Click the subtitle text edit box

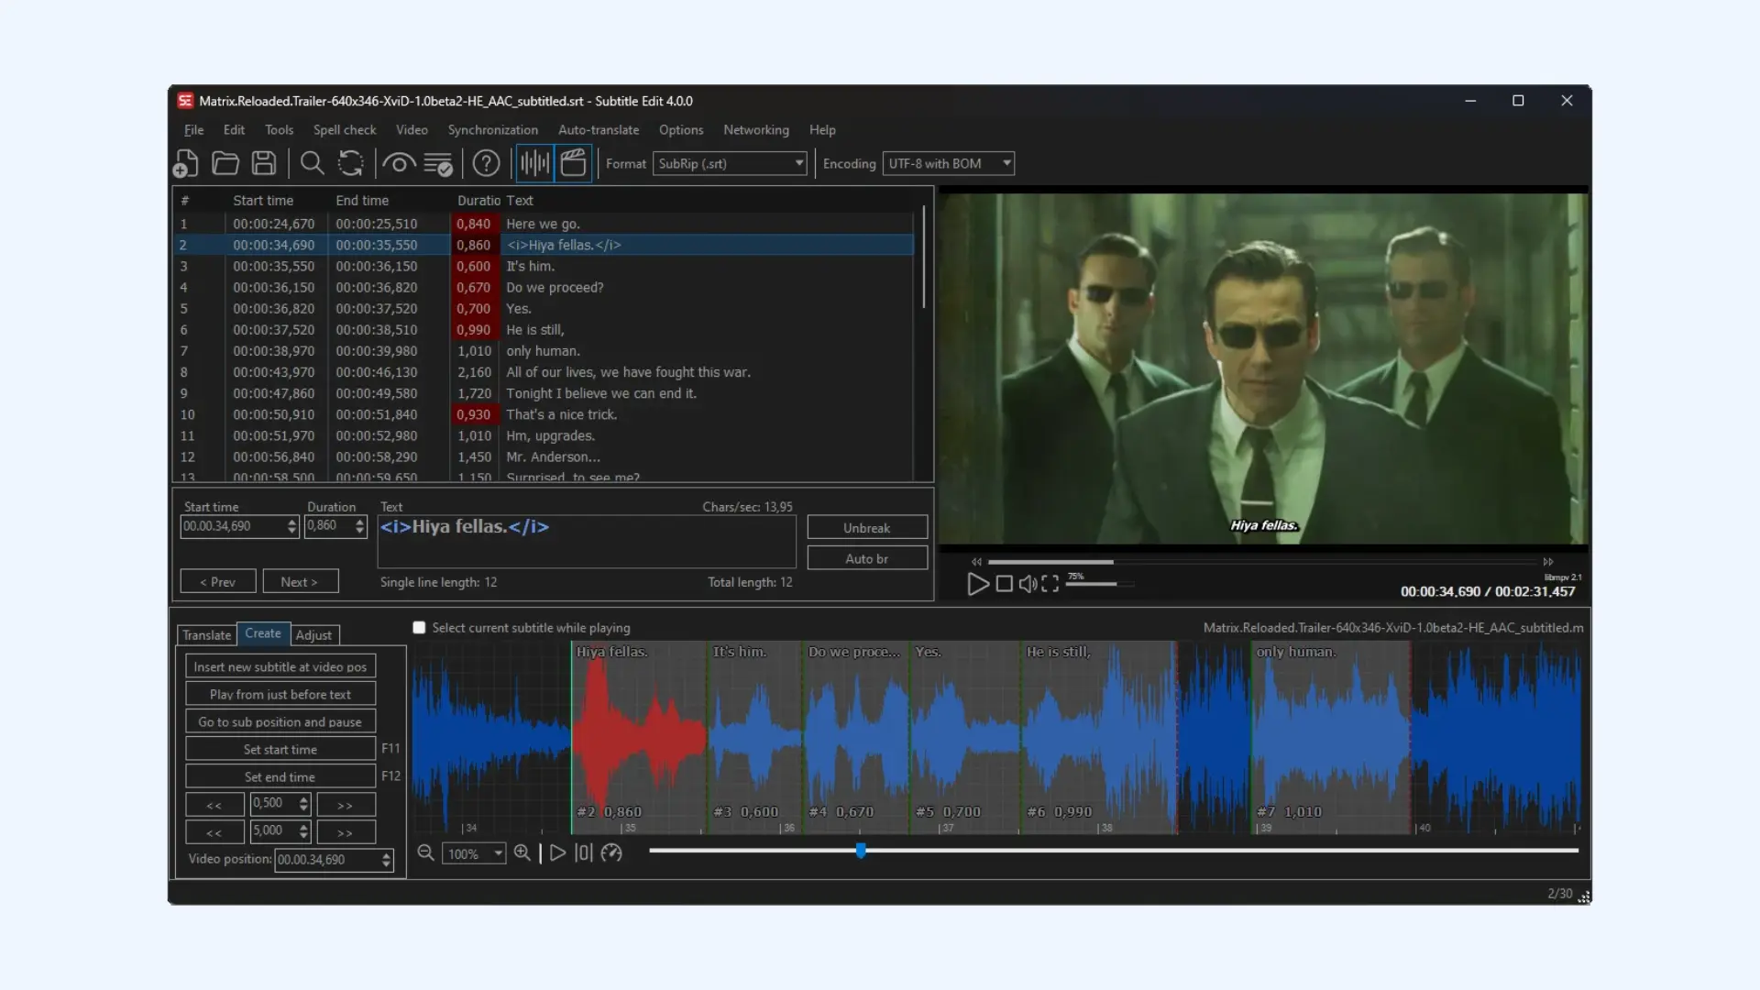pos(587,542)
